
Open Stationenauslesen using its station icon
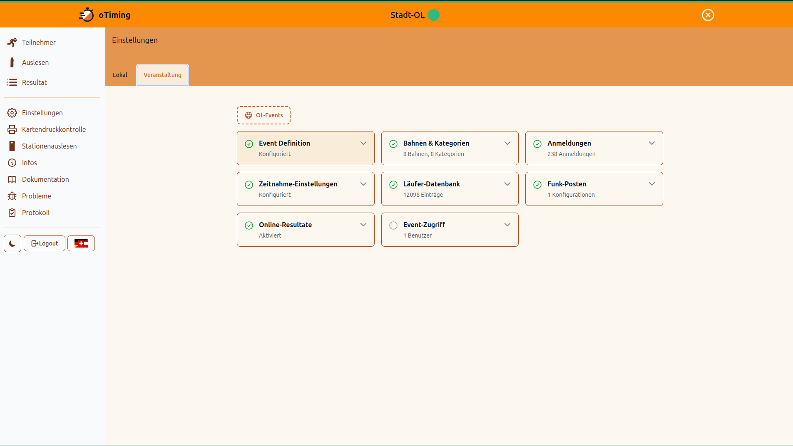coord(12,146)
